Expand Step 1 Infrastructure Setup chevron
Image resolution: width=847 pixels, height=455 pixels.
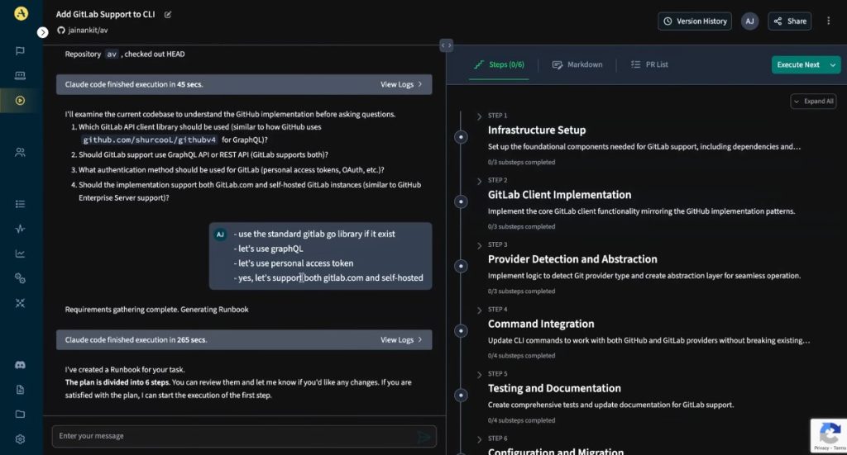pyautogui.click(x=480, y=116)
